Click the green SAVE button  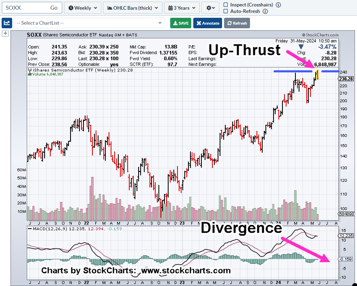181,23
